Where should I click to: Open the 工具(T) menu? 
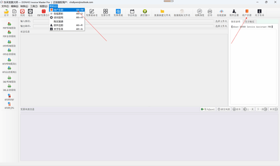tap(34, 6)
